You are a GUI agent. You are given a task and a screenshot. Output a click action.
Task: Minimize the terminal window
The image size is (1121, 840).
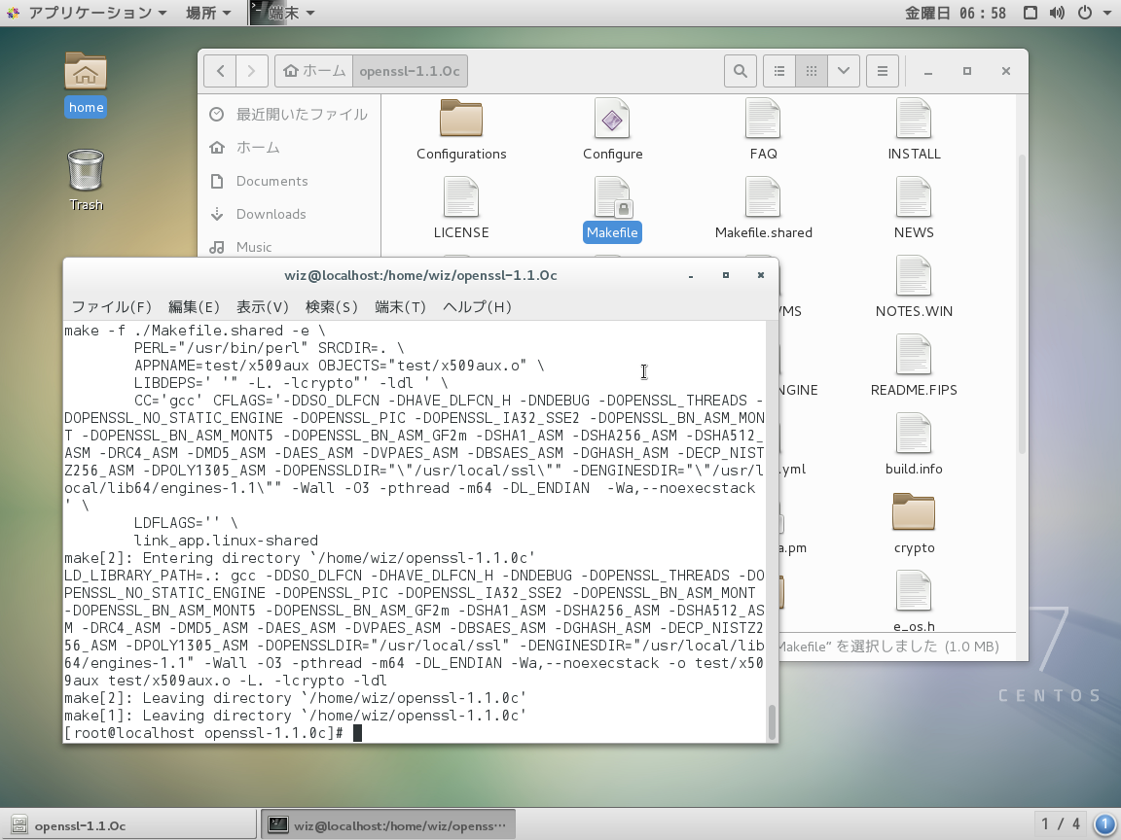[691, 276]
